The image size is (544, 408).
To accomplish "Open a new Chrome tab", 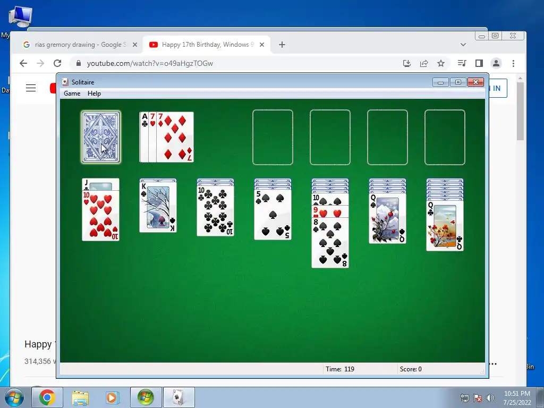I will 282,45.
